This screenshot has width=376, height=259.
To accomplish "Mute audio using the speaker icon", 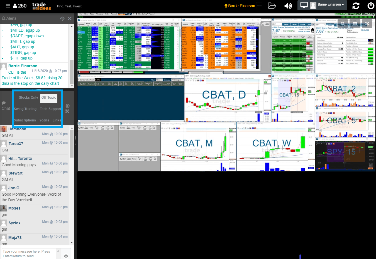I will [288, 5].
